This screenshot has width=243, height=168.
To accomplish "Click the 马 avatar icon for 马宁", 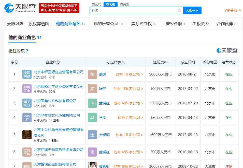I will tap(92, 118).
